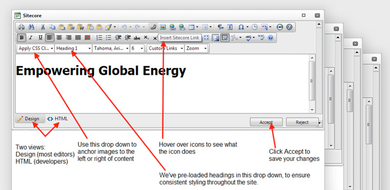Toggle Align Right
The image size is (390, 190).
point(68,37)
